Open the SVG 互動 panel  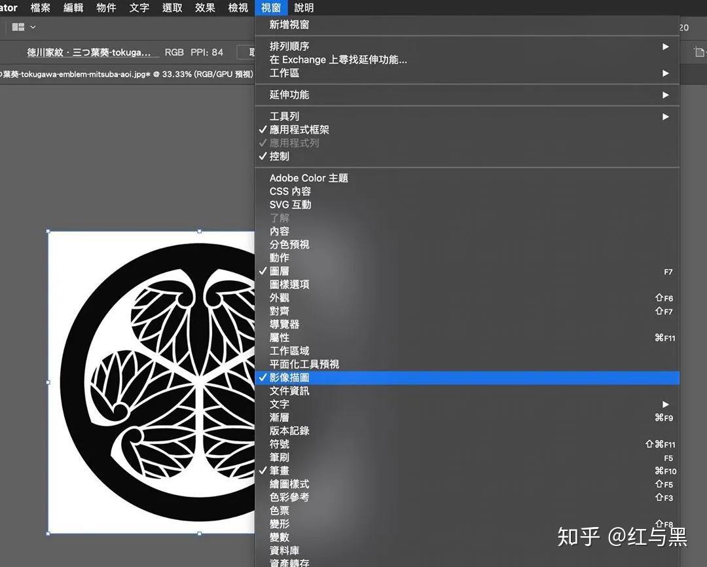click(467, 205)
